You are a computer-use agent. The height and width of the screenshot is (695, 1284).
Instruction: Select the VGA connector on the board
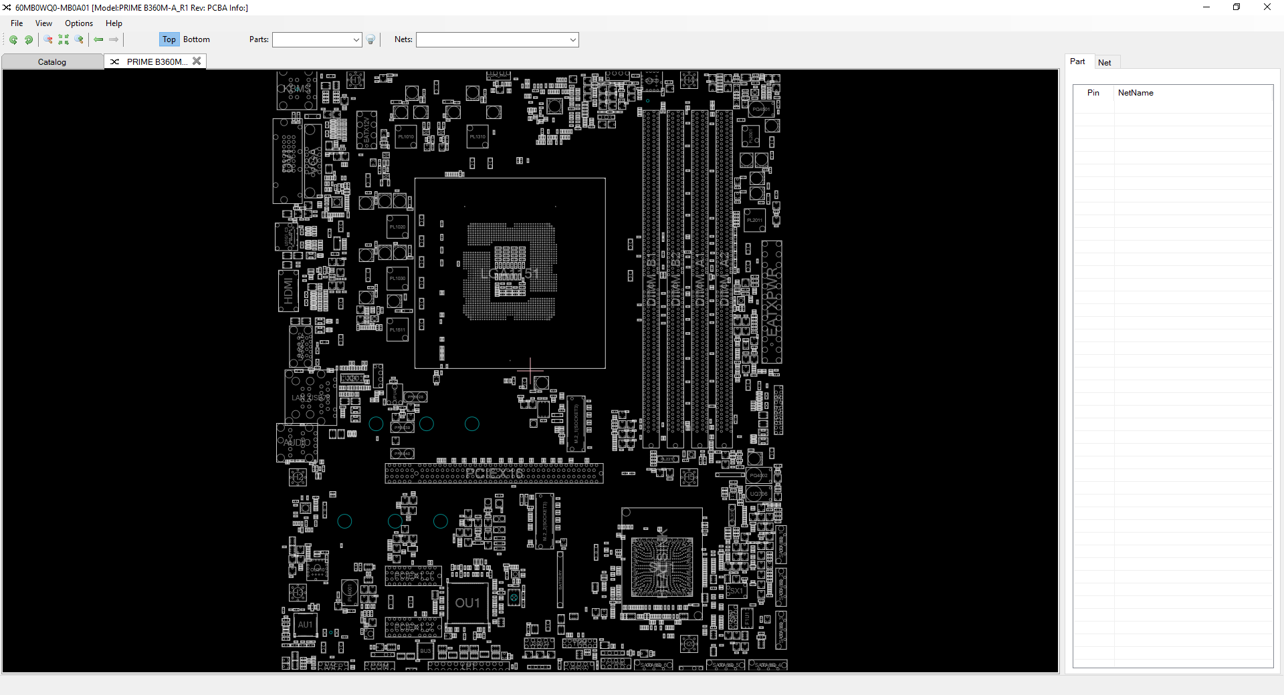(313, 161)
